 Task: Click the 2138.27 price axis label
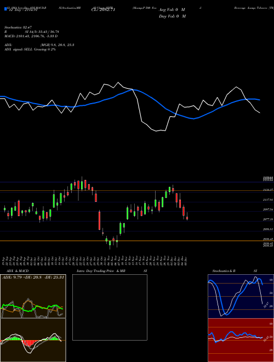point(268,190)
